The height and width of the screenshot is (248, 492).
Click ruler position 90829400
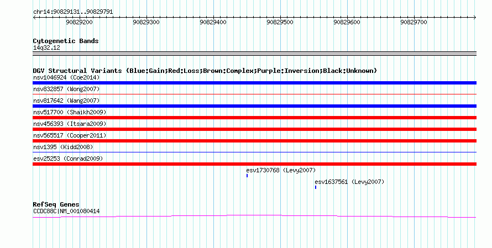pos(213,22)
